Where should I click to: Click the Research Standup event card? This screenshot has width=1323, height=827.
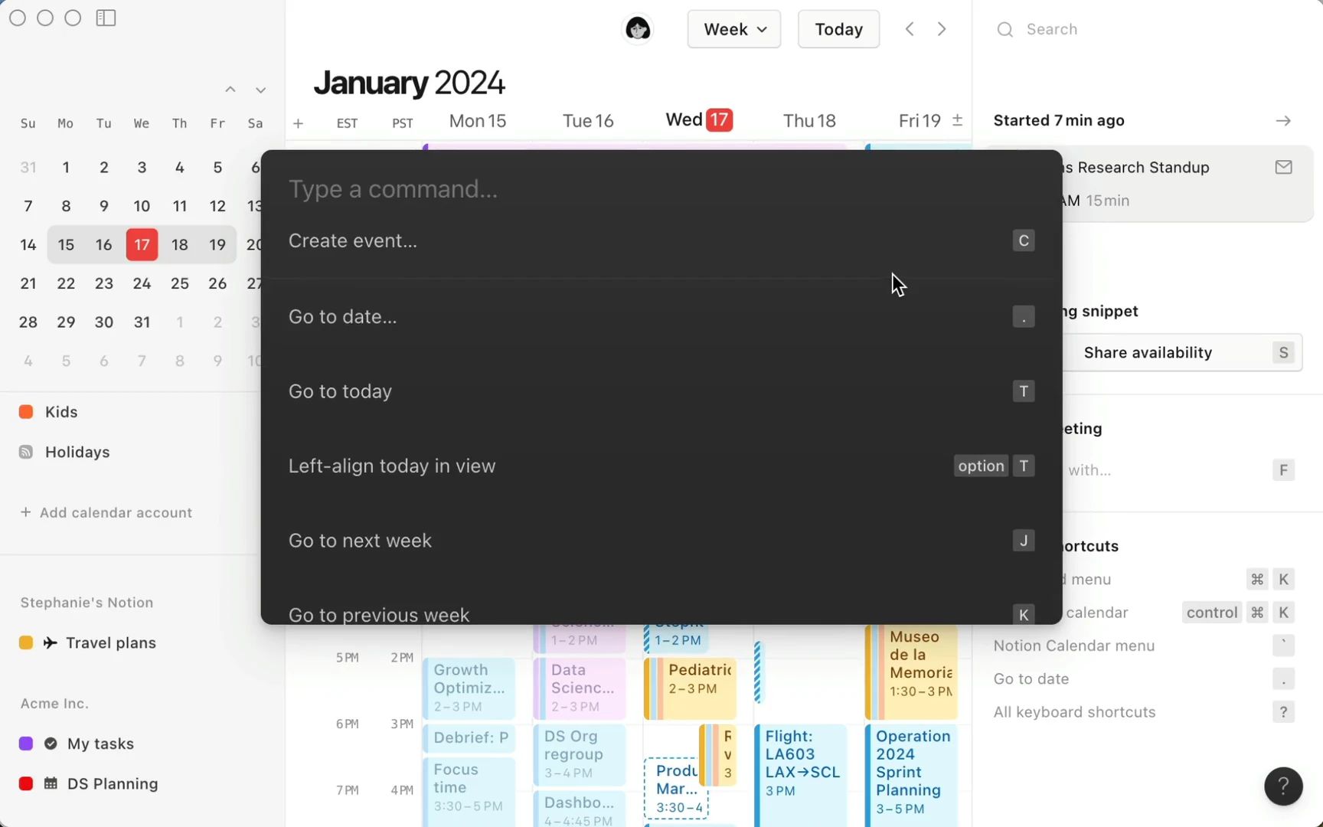pos(1187,184)
